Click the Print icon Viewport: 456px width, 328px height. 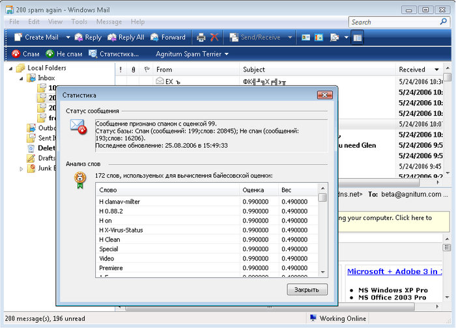coord(201,38)
